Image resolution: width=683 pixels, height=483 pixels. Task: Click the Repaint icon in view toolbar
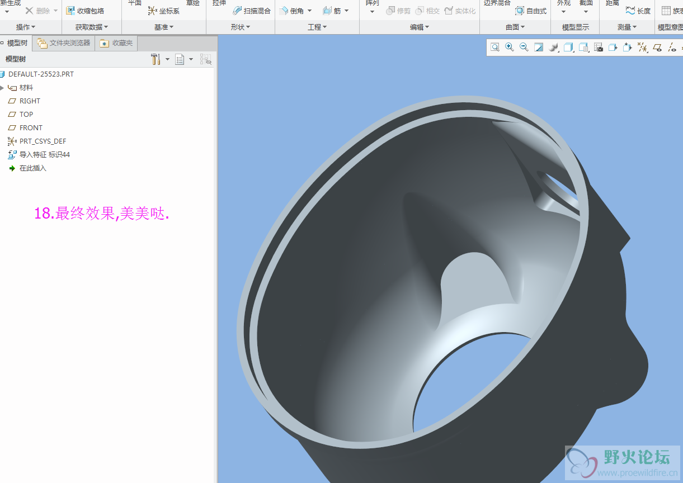click(x=539, y=48)
